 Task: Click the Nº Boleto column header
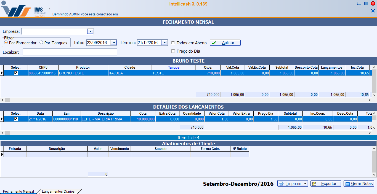point(240,149)
